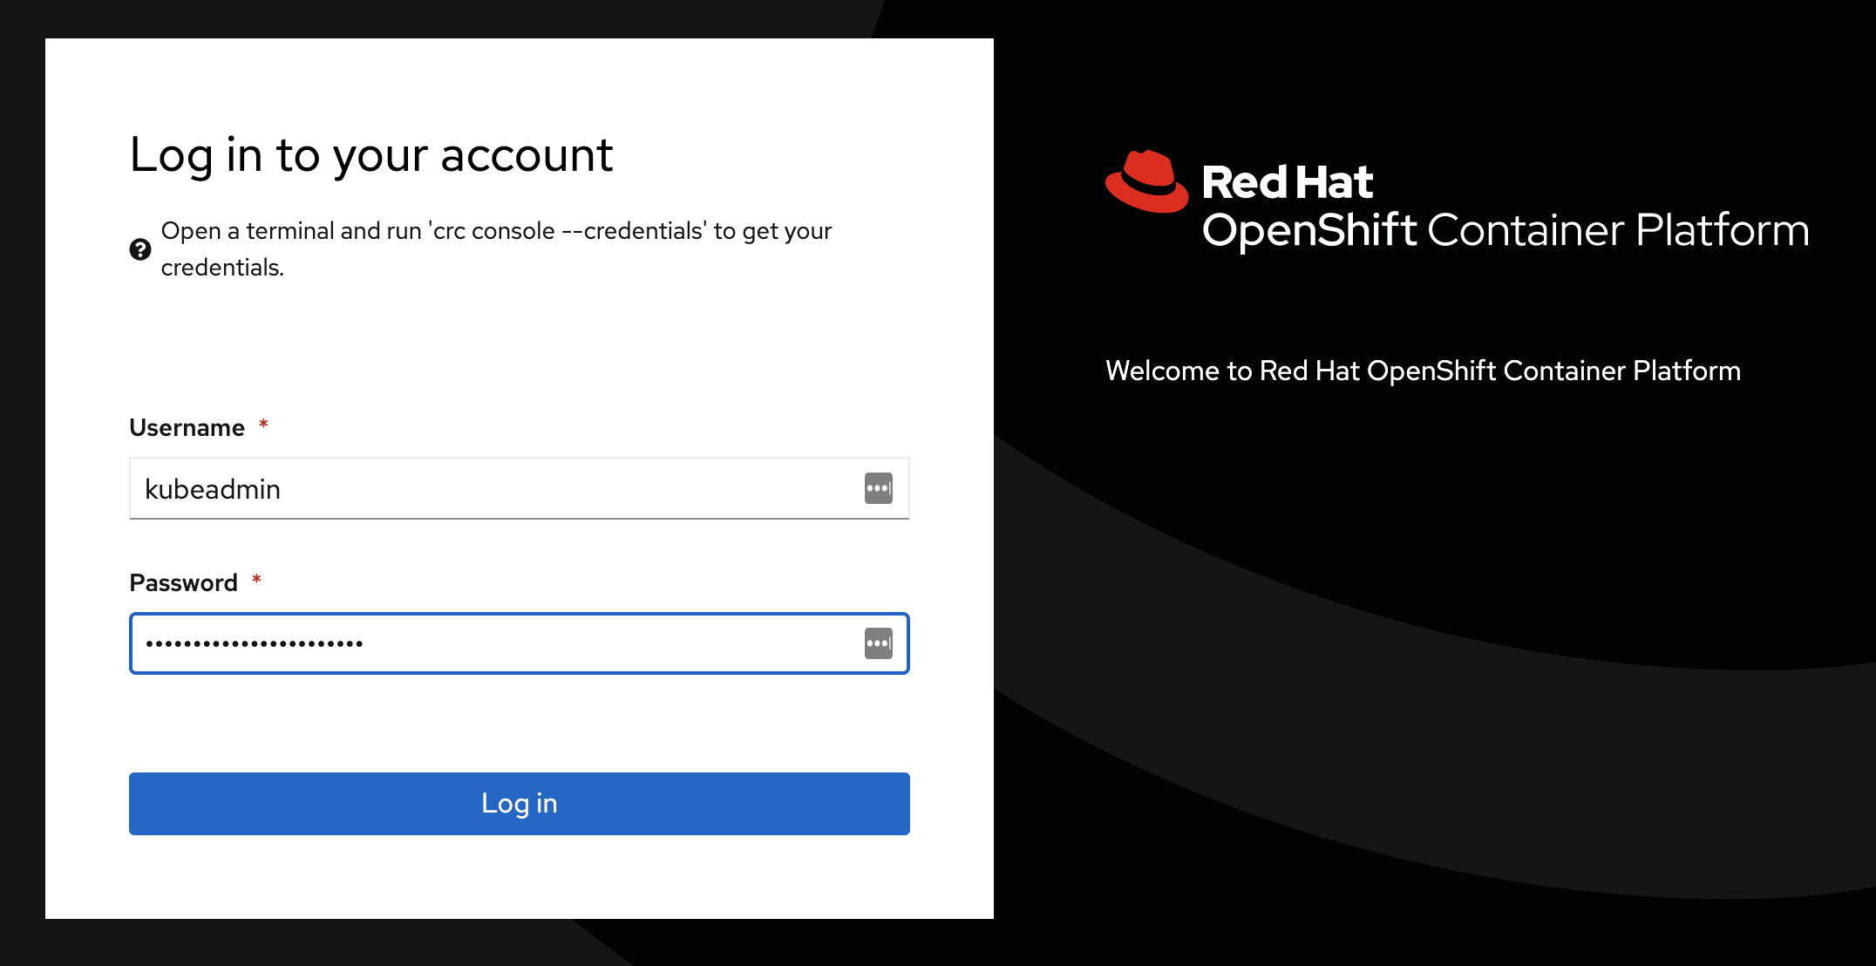Toggle password visibility in the Password field
The width and height of the screenshot is (1876, 966).
tap(879, 643)
